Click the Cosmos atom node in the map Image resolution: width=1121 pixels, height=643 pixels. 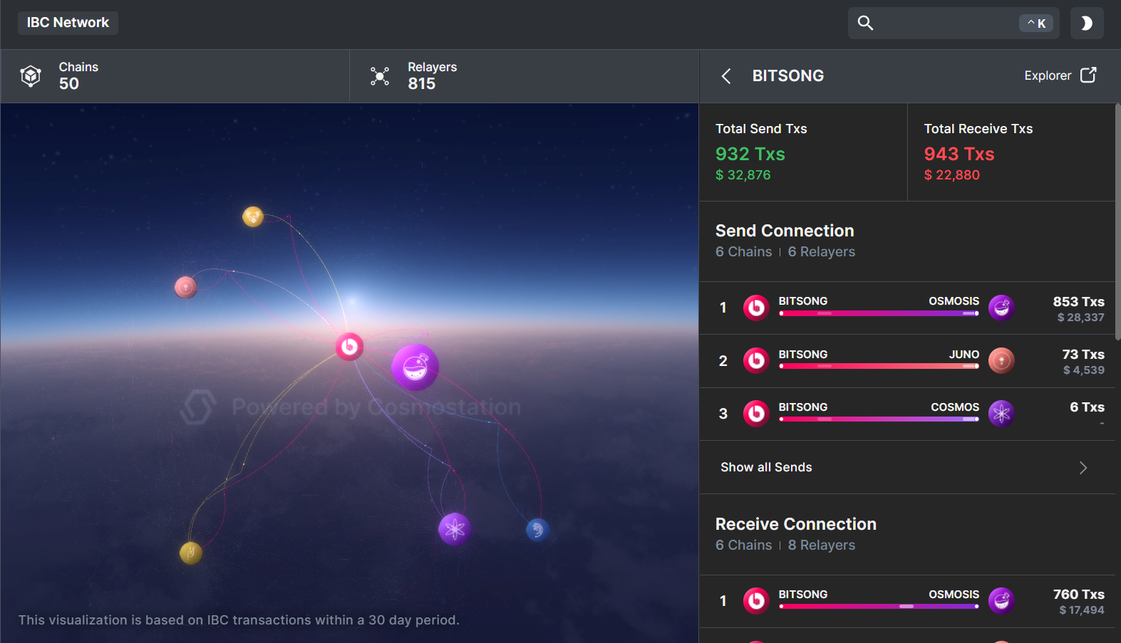(x=454, y=528)
